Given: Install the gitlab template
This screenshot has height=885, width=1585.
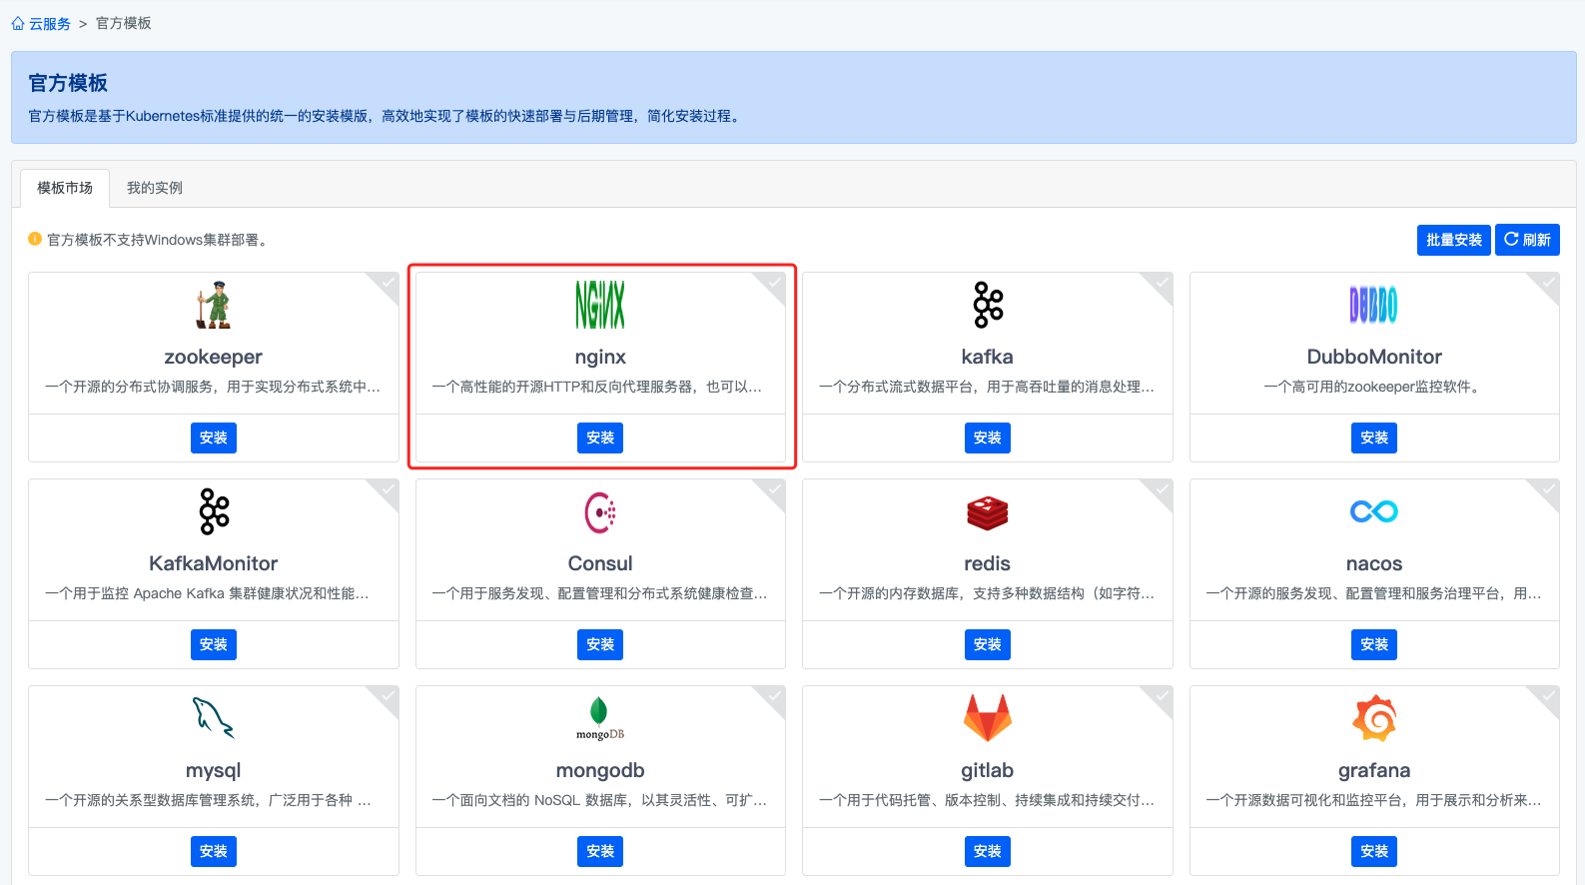Looking at the screenshot, I should point(988,851).
